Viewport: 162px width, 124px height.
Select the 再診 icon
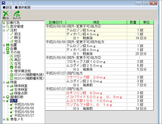12,60
